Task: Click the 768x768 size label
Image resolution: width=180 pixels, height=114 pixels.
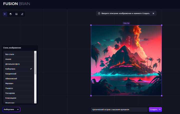Action: (126, 23)
